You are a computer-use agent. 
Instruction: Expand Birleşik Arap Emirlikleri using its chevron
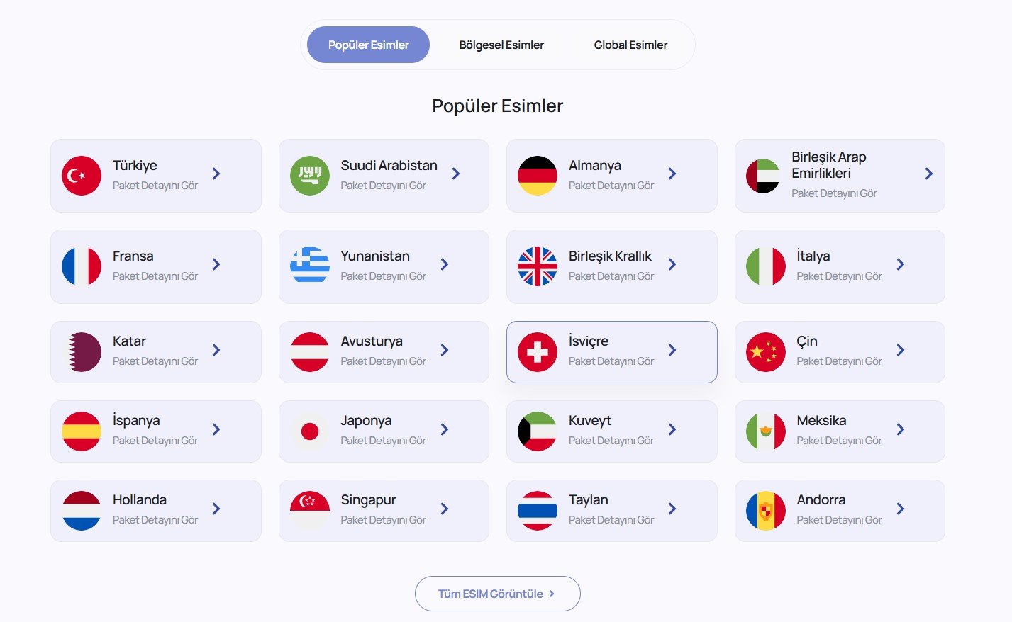click(x=929, y=174)
